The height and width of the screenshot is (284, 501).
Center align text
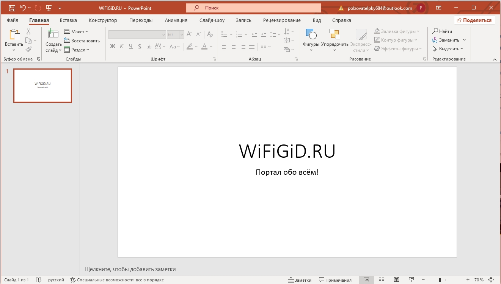pos(234,47)
